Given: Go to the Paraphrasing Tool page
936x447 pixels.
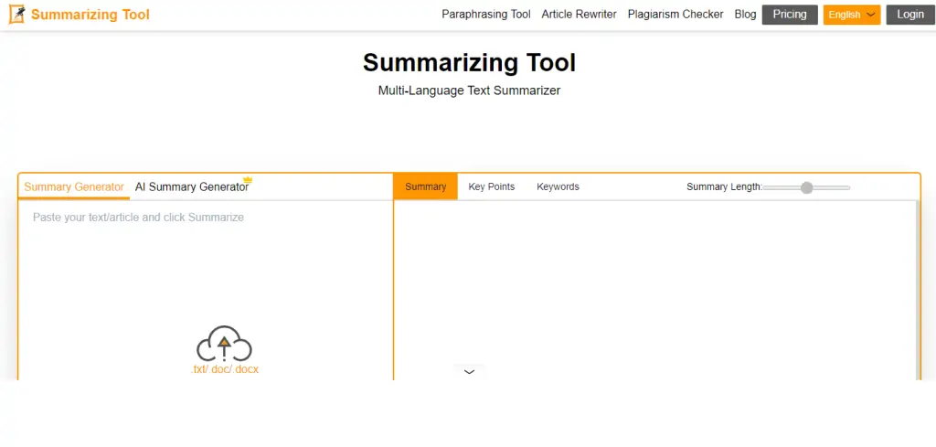Looking at the screenshot, I should coord(485,15).
